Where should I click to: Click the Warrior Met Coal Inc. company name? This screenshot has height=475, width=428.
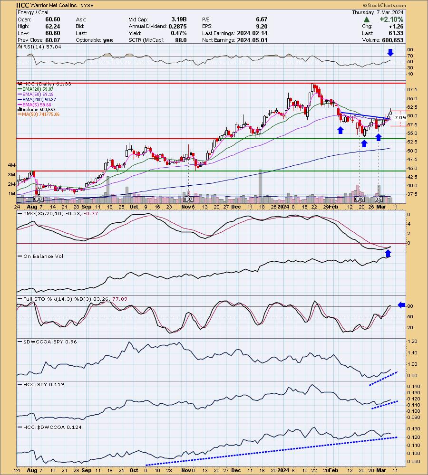54,5
